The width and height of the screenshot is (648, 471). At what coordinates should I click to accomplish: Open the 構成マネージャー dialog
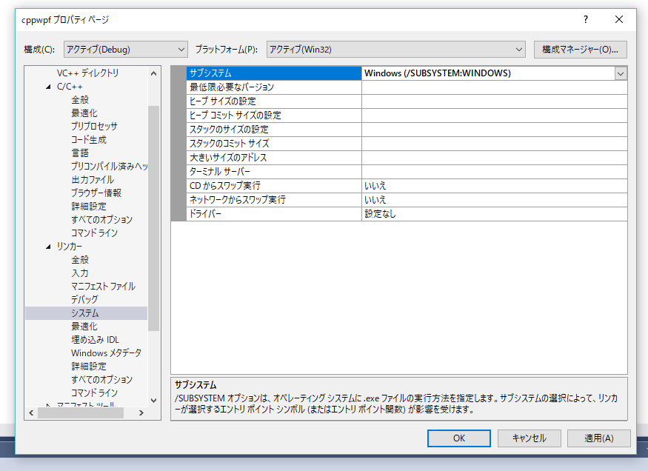[x=581, y=49]
